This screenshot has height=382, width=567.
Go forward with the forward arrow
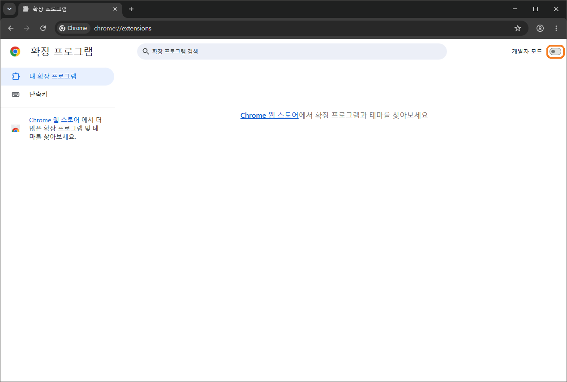tap(27, 28)
